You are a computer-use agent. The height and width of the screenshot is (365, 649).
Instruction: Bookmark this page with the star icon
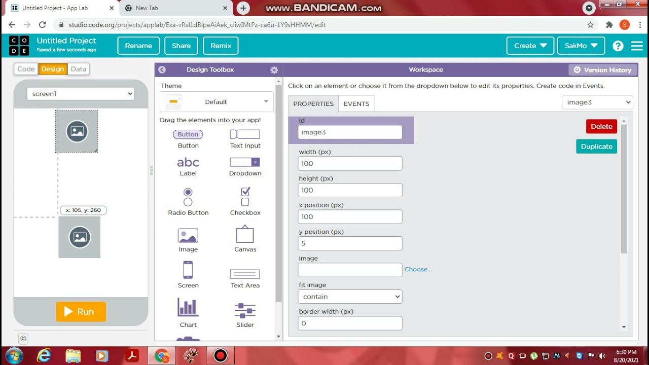(590, 24)
